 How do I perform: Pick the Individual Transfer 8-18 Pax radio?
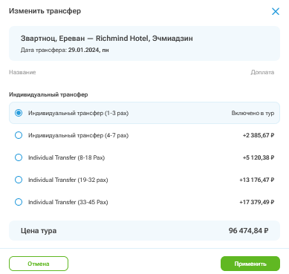coord(19,157)
